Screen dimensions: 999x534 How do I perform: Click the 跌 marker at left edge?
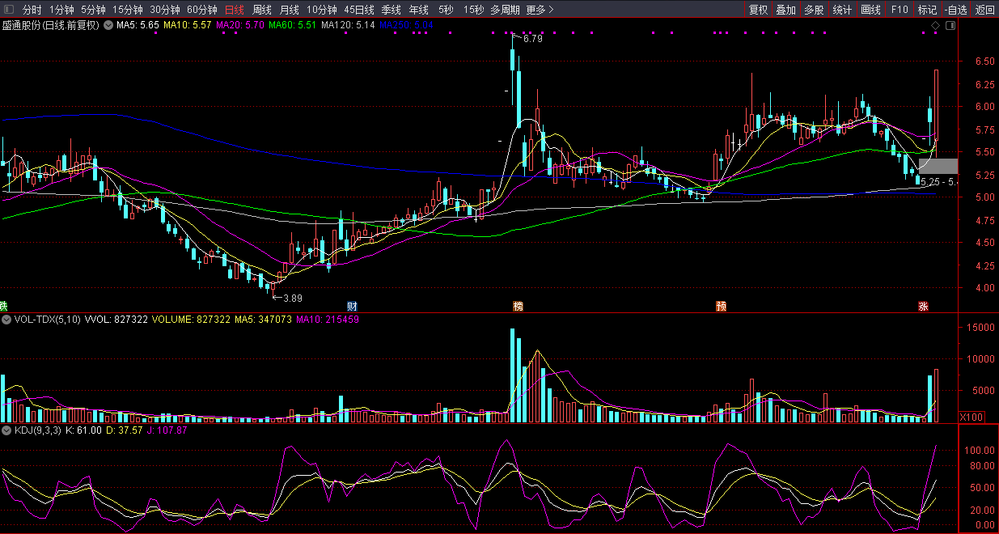(3, 307)
